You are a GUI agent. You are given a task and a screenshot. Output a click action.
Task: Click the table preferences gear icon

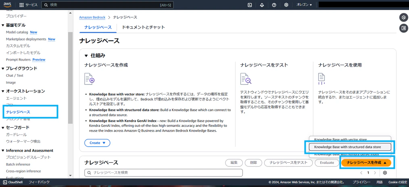click(x=385, y=172)
